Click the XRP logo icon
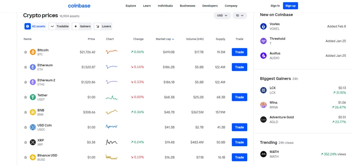352x165 pixels. coord(33,142)
